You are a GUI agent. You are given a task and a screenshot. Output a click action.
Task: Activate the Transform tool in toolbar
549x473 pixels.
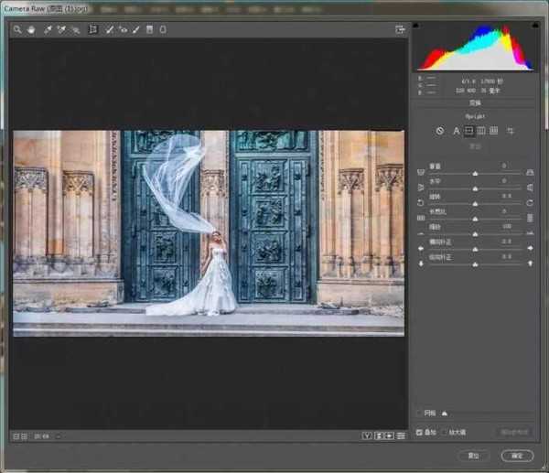[x=92, y=29]
